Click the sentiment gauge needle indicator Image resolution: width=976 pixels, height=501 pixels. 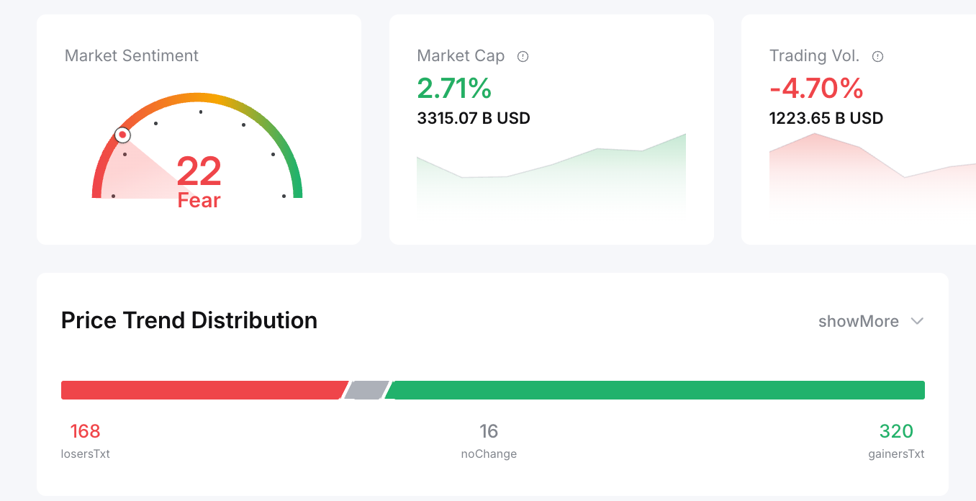click(x=123, y=135)
